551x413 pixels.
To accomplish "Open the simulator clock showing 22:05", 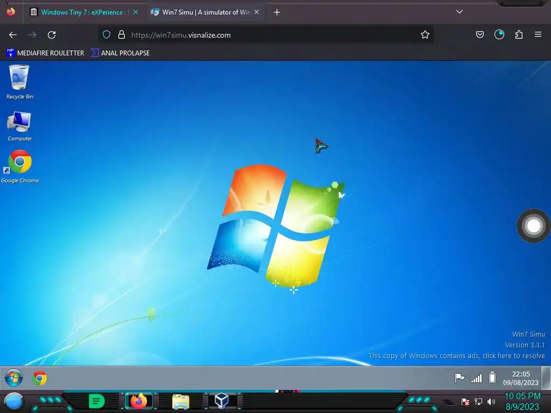I will [x=521, y=378].
